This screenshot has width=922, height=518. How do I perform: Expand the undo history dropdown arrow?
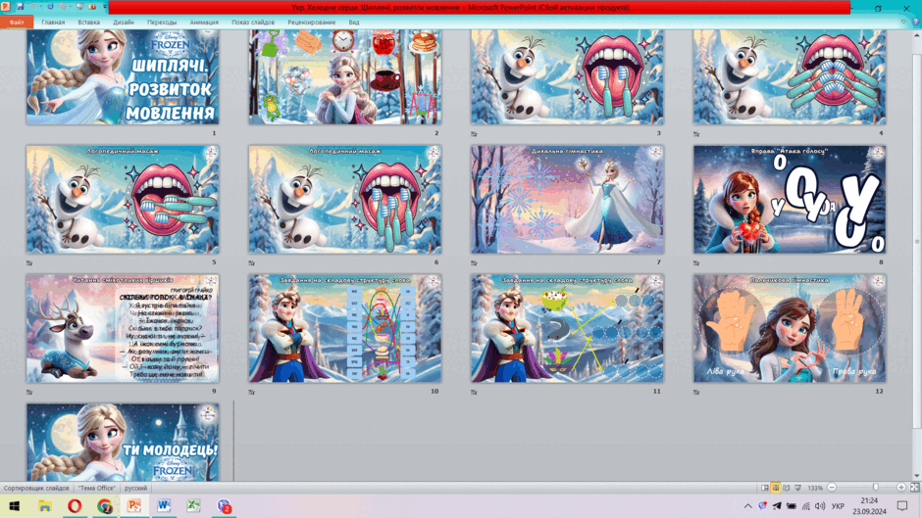click(x=40, y=7)
